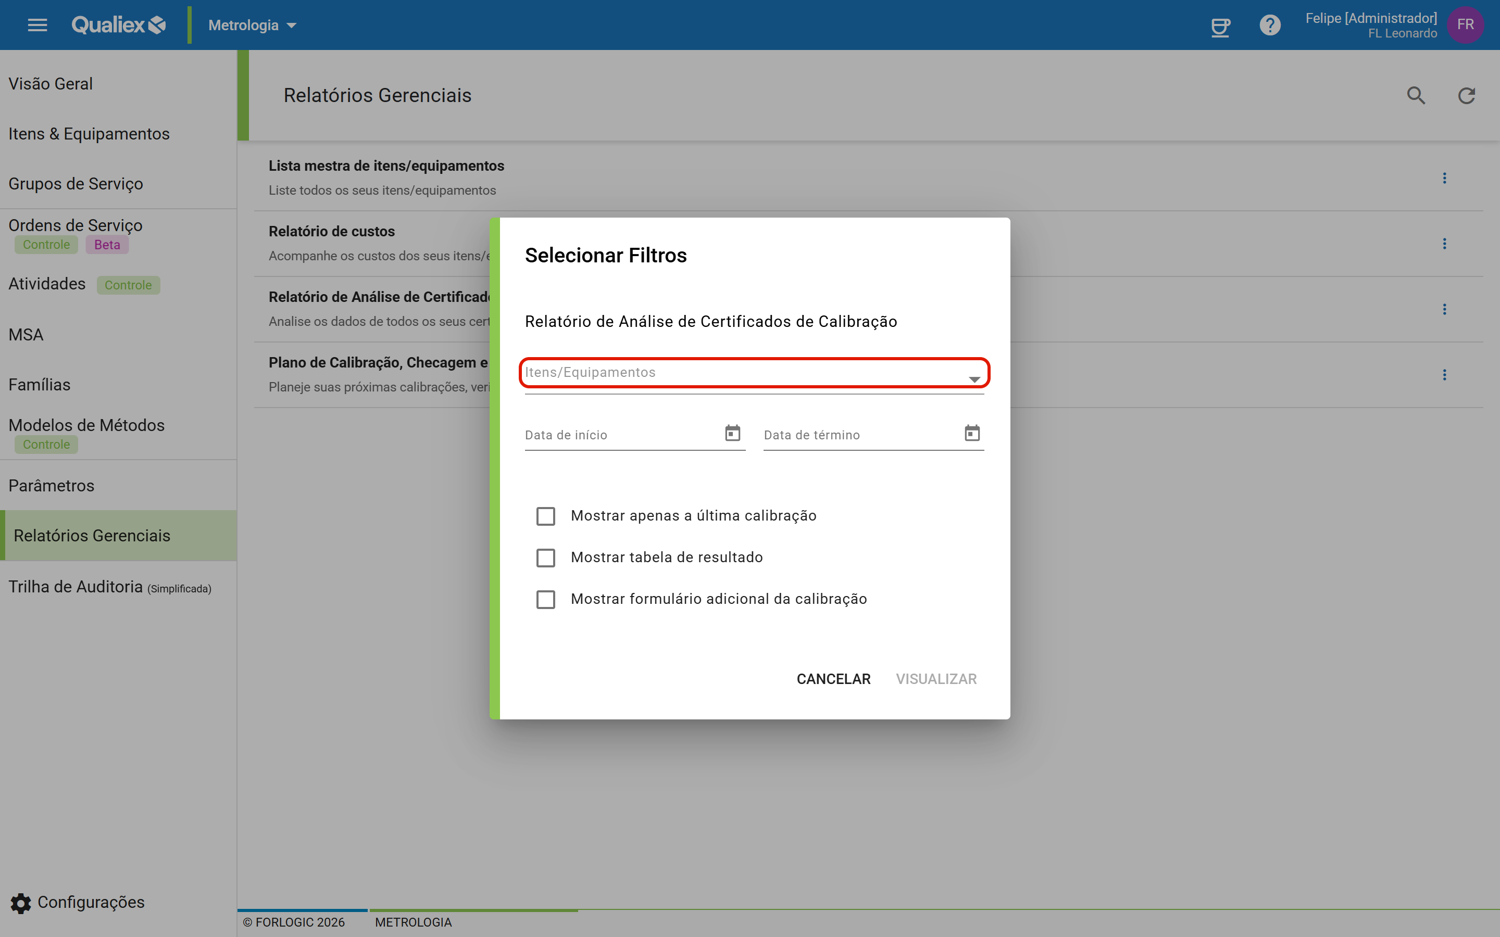The width and height of the screenshot is (1500, 937).
Task: Open Configurações at sidebar bottom
Action: pyautogui.click(x=78, y=903)
